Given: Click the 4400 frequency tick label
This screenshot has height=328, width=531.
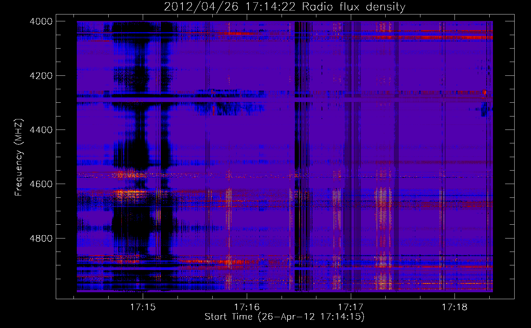Looking at the screenshot, I should click(x=41, y=130).
